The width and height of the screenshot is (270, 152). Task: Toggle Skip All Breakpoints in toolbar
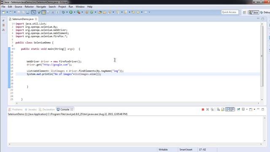(x=34, y=12)
